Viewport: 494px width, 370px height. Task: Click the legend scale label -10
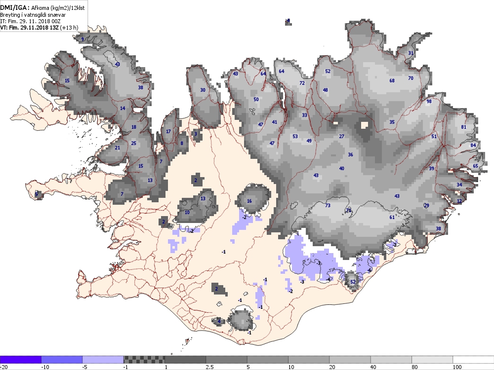(45, 367)
